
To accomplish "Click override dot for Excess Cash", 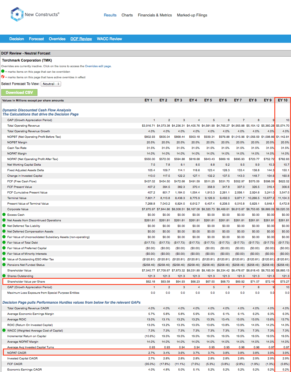I will tap(4, 215).
